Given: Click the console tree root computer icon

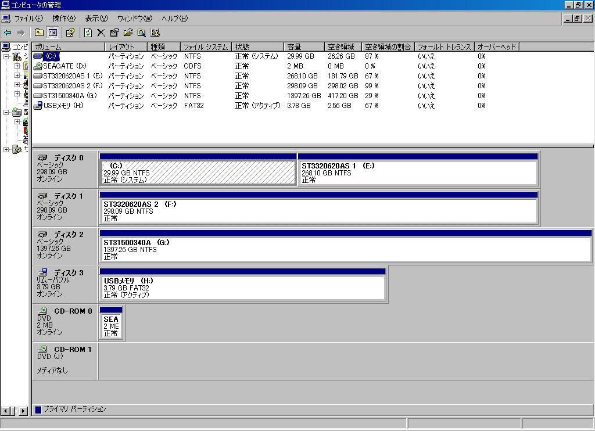Looking at the screenshot, I should click(x=6, y=47).
